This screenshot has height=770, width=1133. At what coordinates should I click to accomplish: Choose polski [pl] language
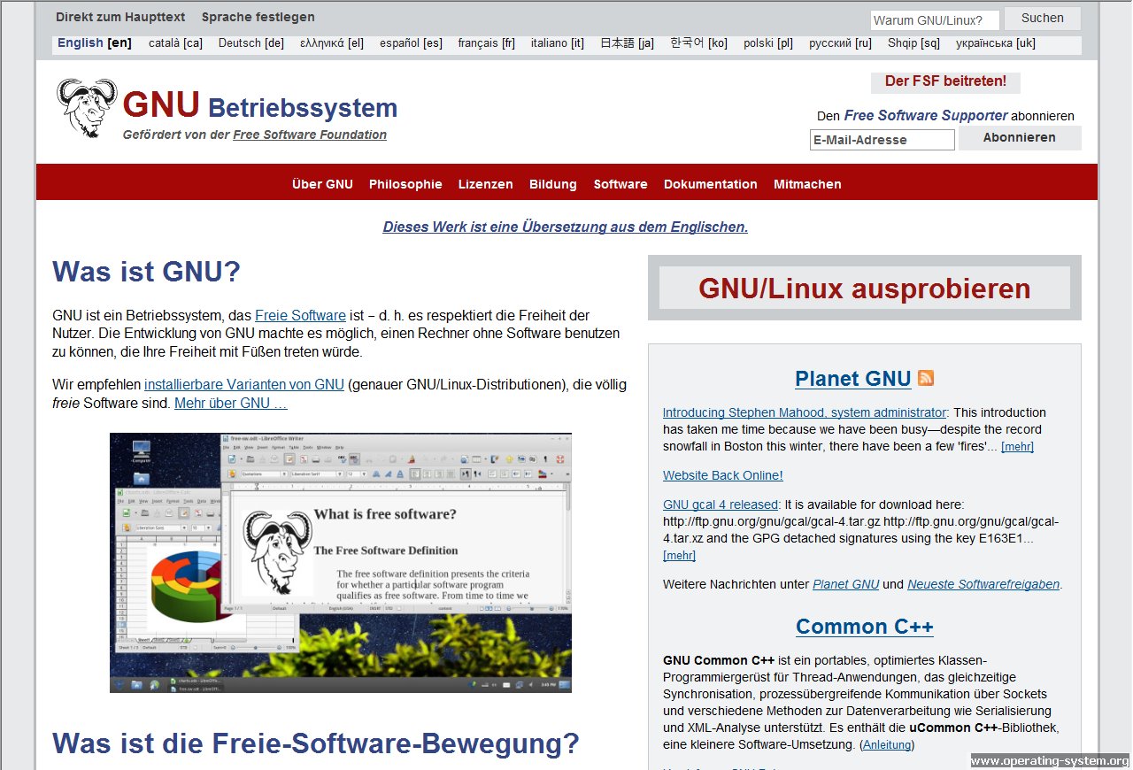(768, 43)
